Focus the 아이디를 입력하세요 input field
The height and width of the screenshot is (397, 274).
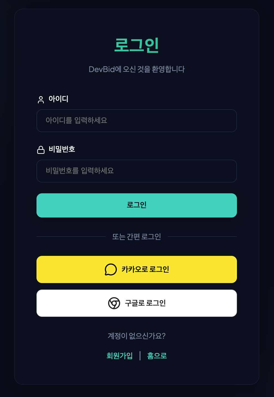click(x=137, y=121)
